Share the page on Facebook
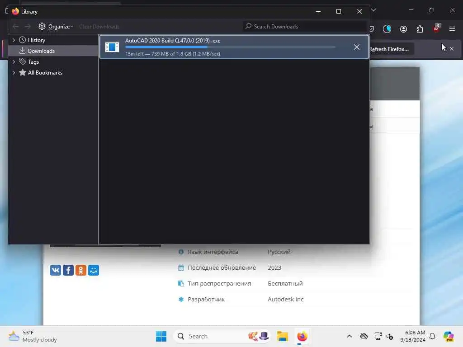Viewport: 463px width, 347px height. pos(68,270)
